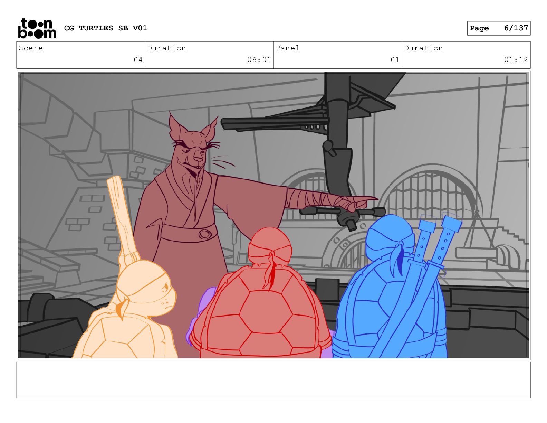The image size is (547, 423).
Task: Select panel duration value 01:12
Action: click(x=516, y=60)
